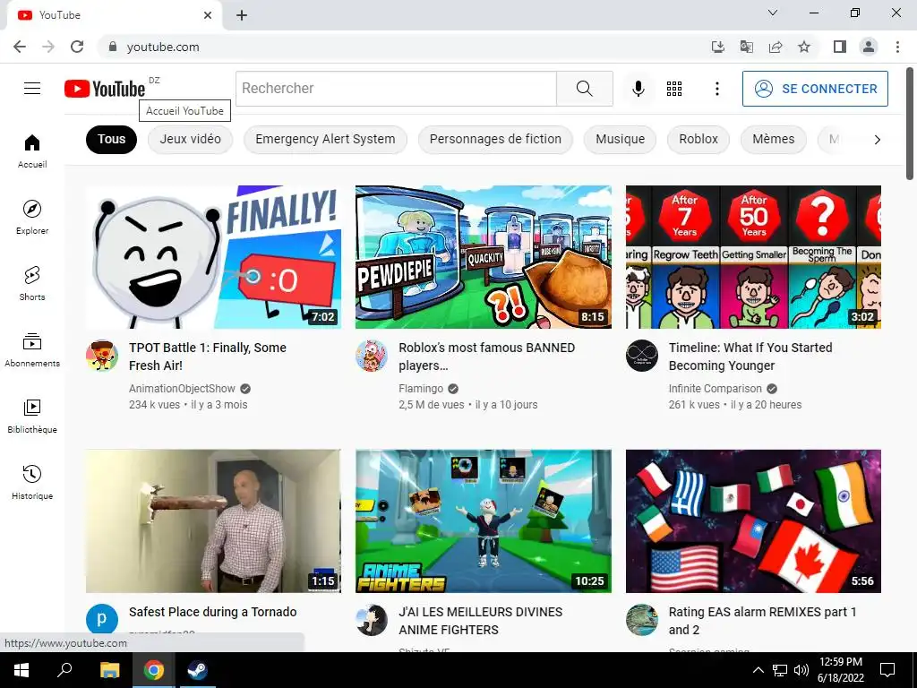Show hidden tray icons chevron
The height and width of the screenshot is (688, 917).
[x=758, y=670]
